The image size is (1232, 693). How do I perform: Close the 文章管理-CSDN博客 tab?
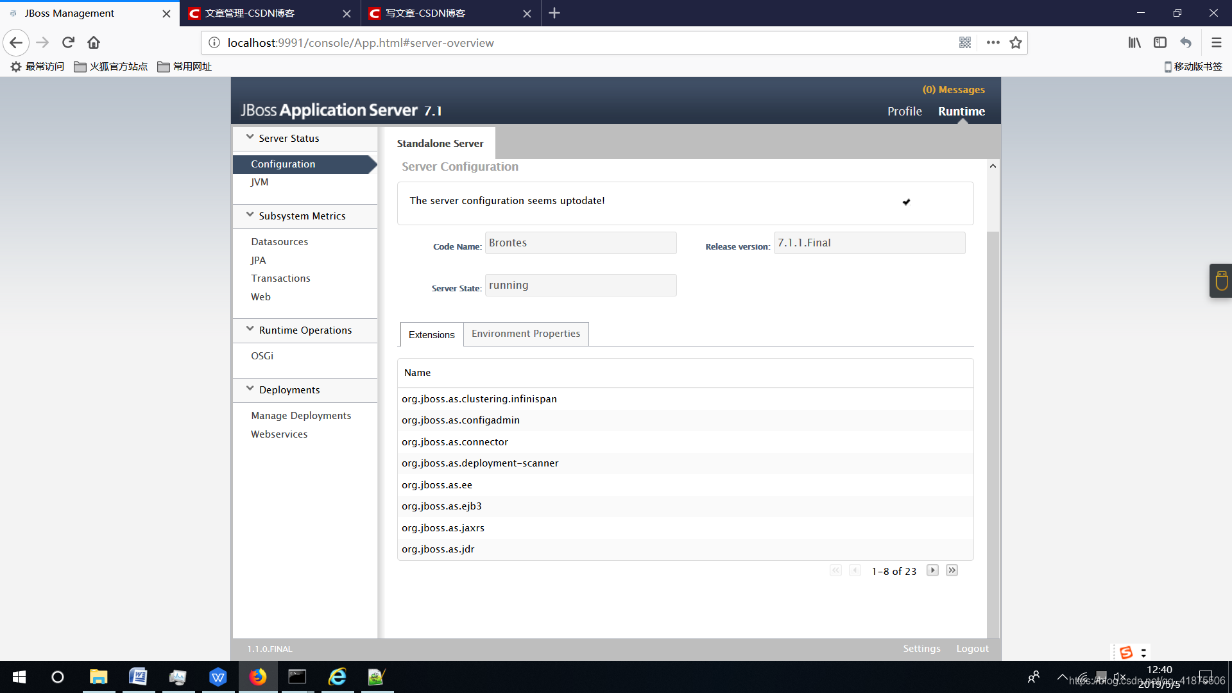tap(346, 13)
